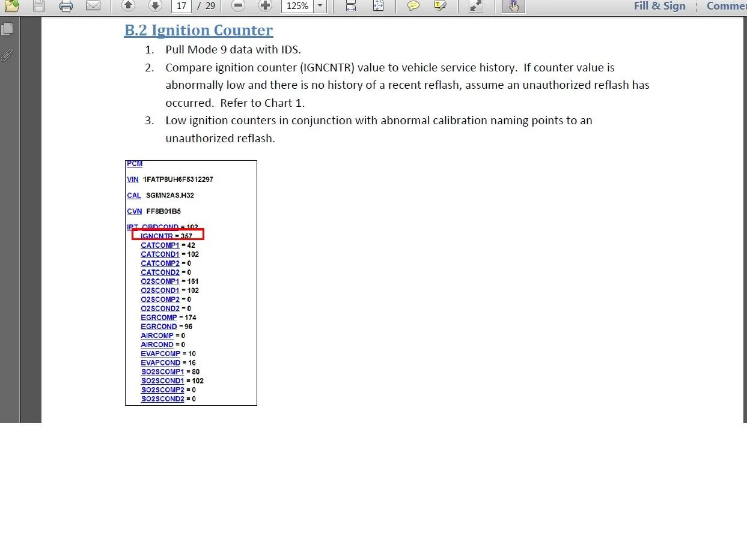
Task: Switch to read mode with the arrows icon
Action: point(476,6)
